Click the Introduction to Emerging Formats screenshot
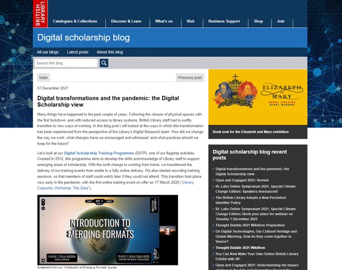 [108, 230]
